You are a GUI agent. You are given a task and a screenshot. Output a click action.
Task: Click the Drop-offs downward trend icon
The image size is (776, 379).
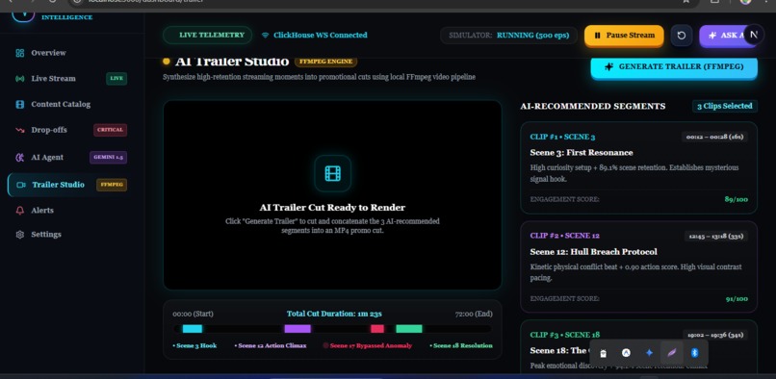pyautogui.click(x=20, y=130)
